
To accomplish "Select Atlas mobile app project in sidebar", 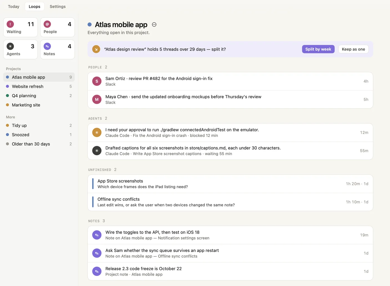I will 39,77.
